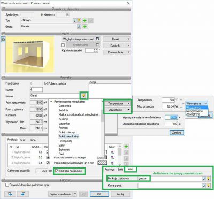The image size is (214, 199).
Task: Click the green plus icon next to Typ
Action: coord(85,20)
